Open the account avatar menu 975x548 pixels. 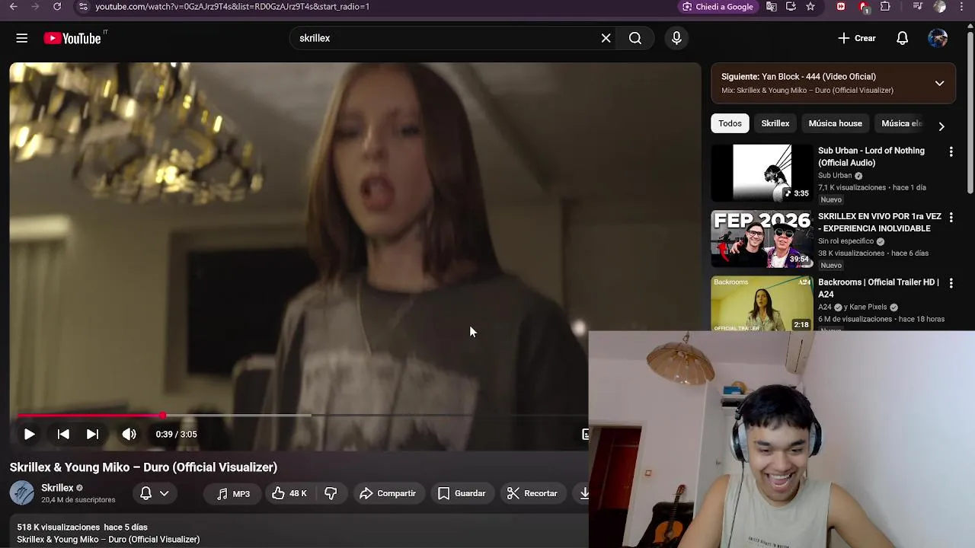(938, 38)
